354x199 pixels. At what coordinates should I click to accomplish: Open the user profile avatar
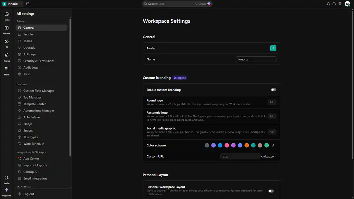(x=347, y=4)
